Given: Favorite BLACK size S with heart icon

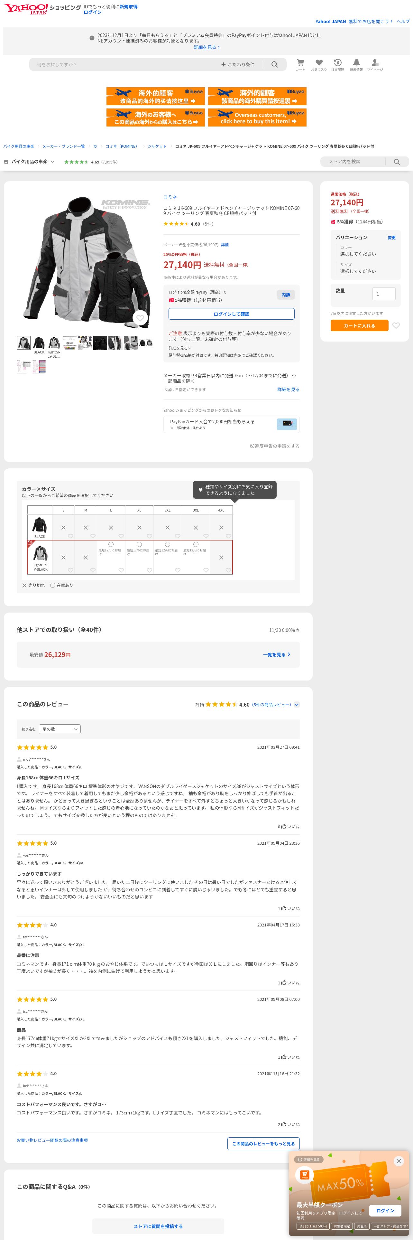Looking at the screenshot, I should point(70,536).
